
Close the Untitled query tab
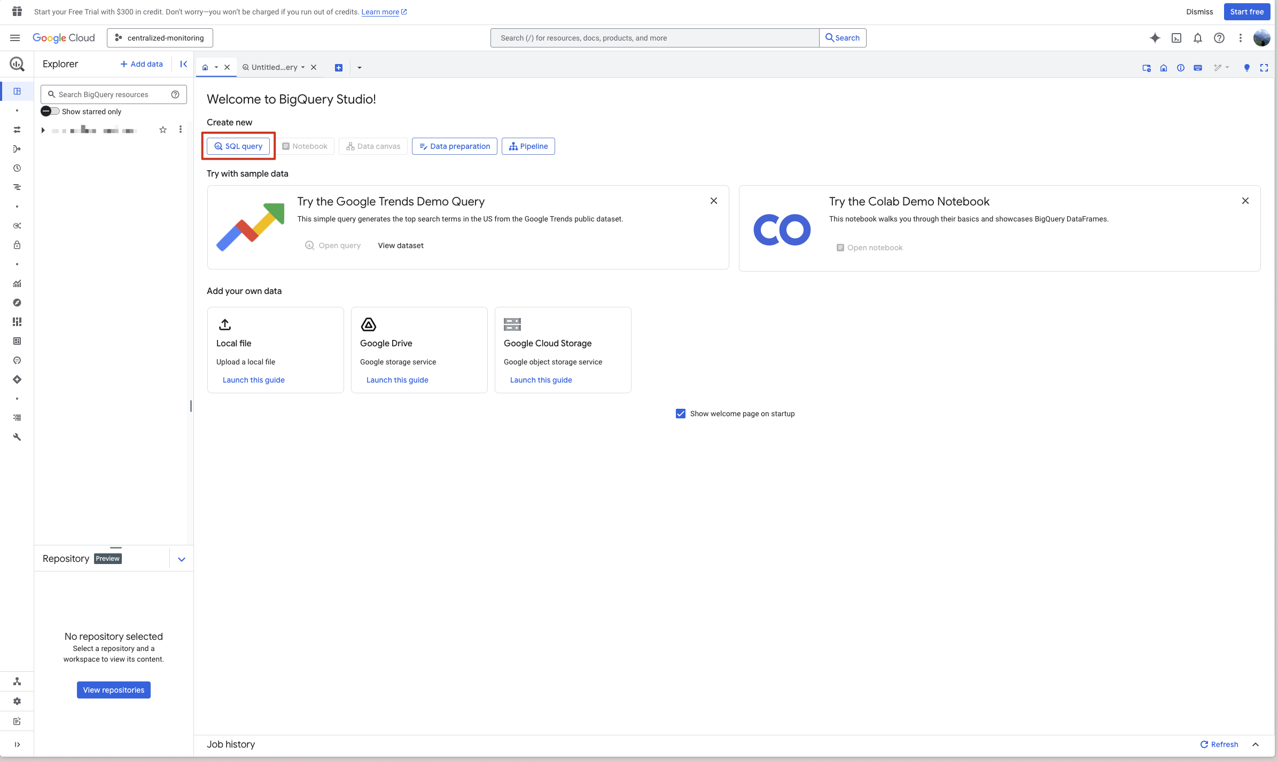(x=314, y=67)
